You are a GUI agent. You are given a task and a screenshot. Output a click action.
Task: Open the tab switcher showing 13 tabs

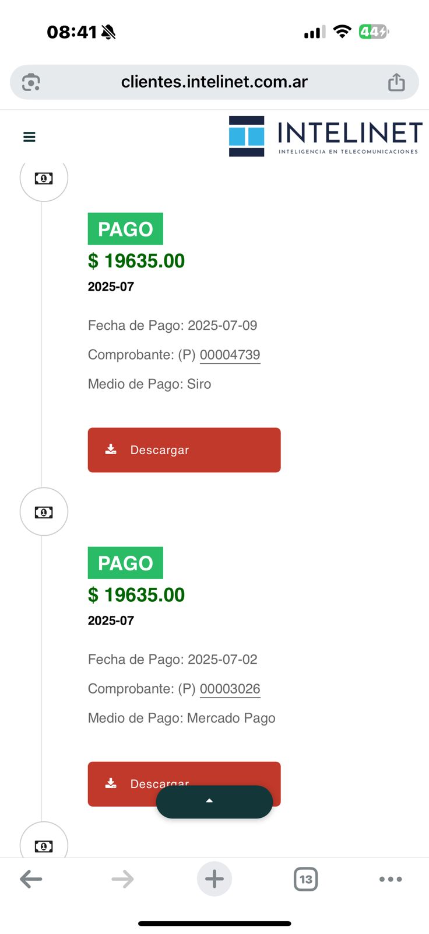point(305,879)
